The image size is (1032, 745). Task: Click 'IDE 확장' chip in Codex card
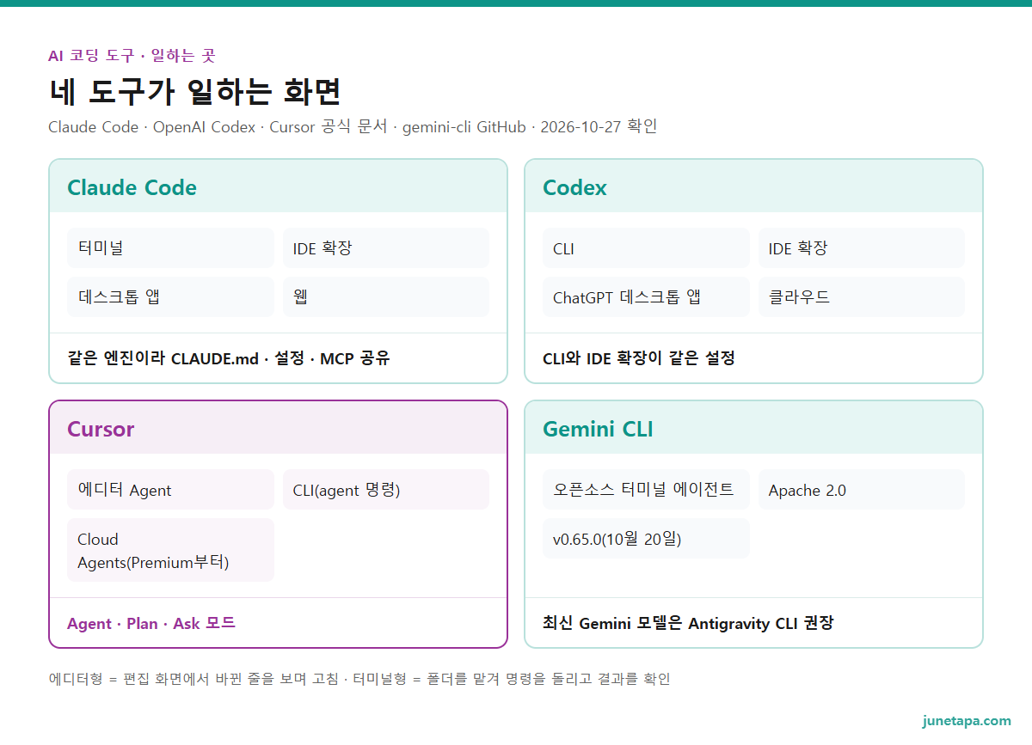862,248
